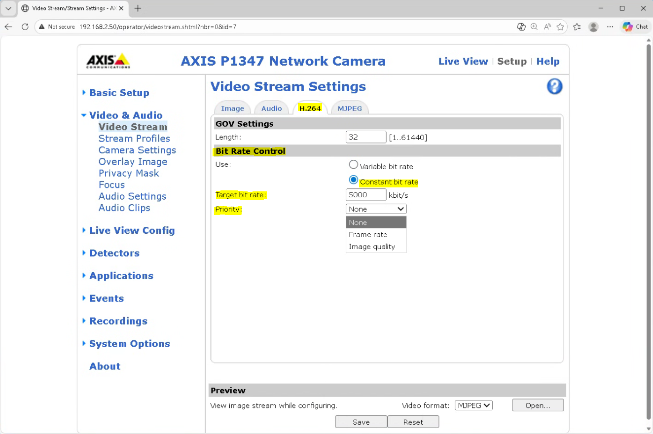
Task: Add this page to favorites with the star
Action: click(x=560, y=27)
